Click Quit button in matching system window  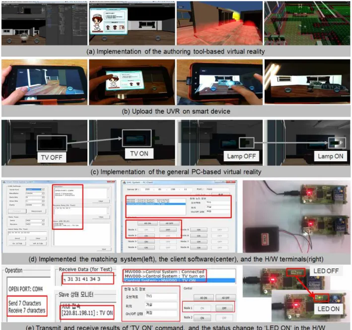(x=104, y=249)
